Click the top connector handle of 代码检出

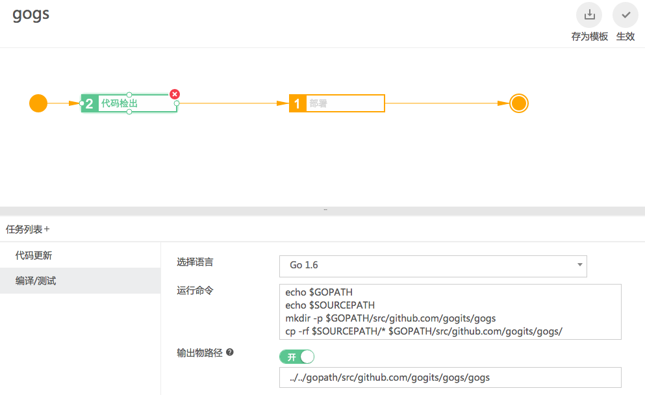point(129,95)
